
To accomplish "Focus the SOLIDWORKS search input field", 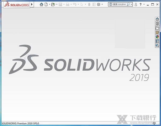I will tap(119, 4).
